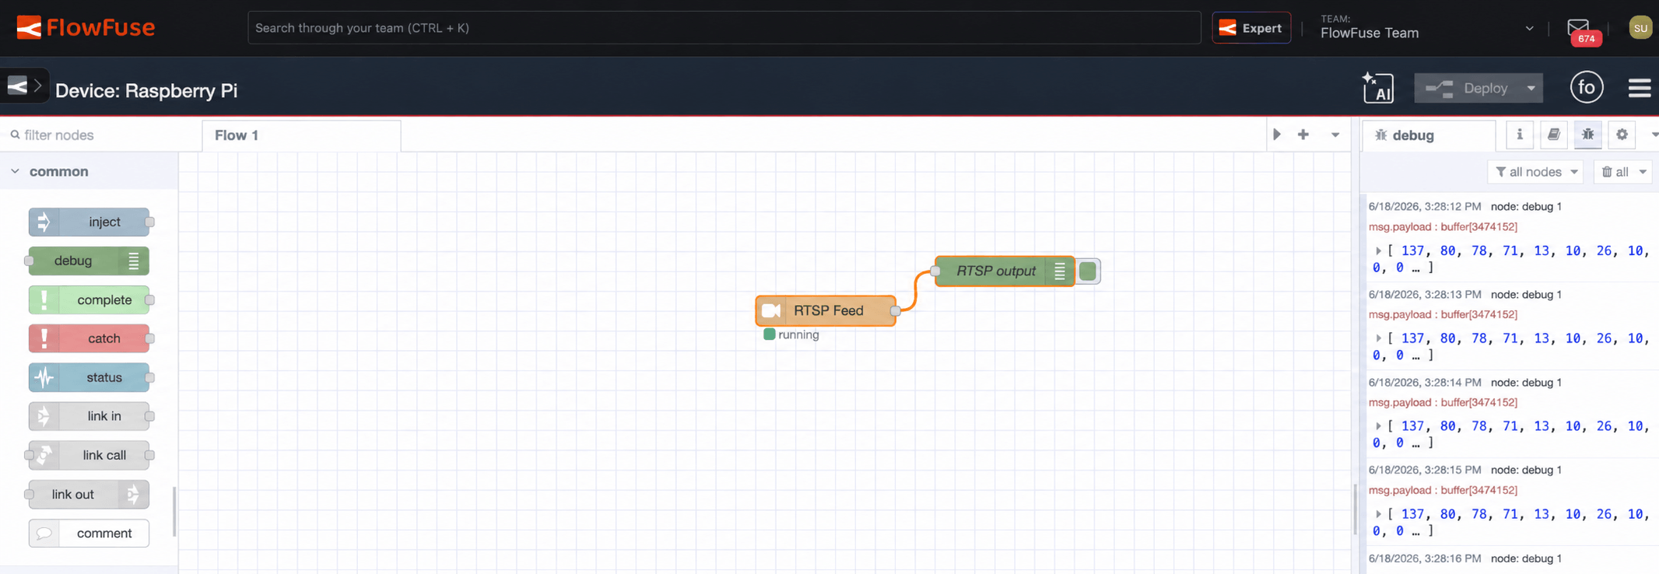Add a new flow tab with plus
1659x574 pixels.
pyautogui.click(x=1303, y=135)
